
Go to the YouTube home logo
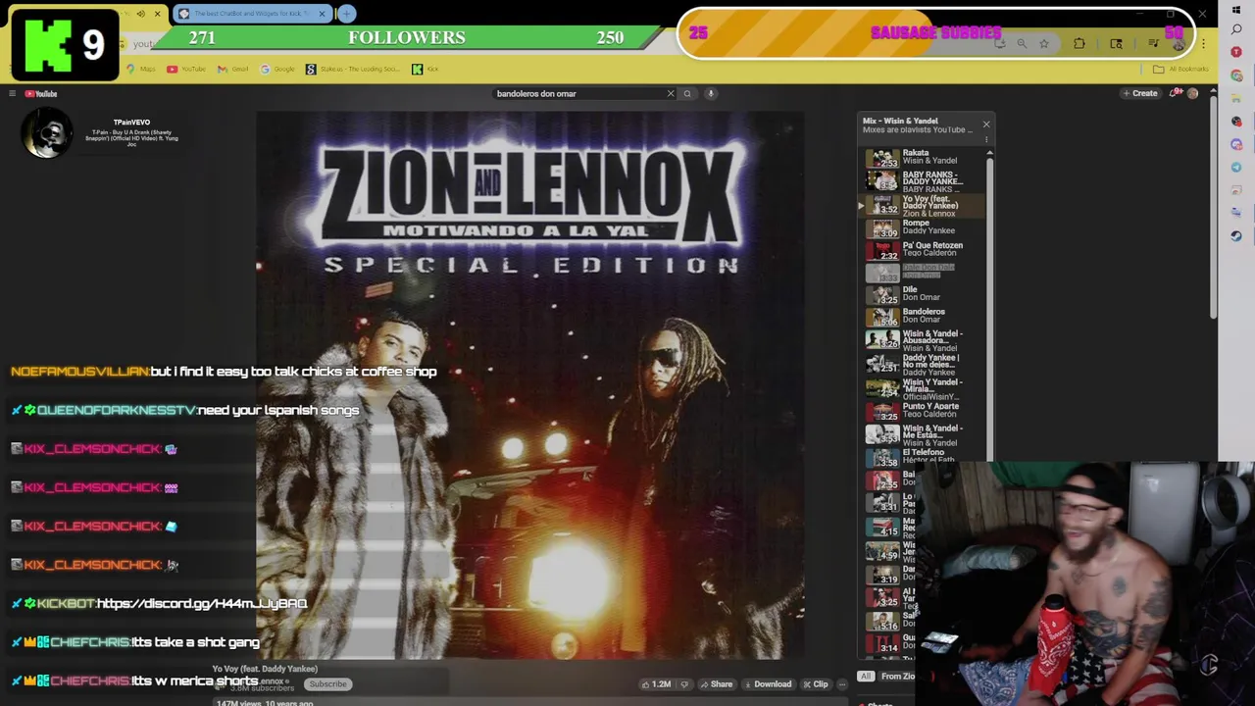pos(41,93)
